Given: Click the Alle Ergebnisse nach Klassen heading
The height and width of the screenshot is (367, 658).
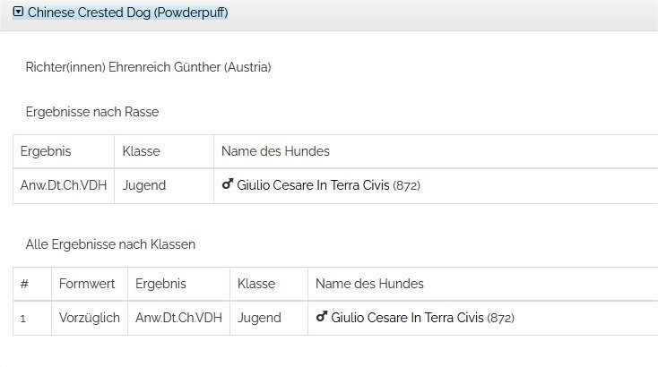Looking at the screenshot, I should coord(110,244).
